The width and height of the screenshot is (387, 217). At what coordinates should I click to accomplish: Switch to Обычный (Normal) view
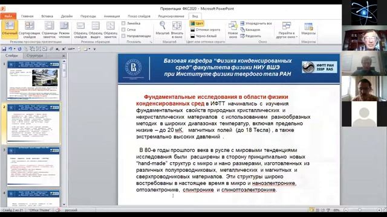coord(10,30)
